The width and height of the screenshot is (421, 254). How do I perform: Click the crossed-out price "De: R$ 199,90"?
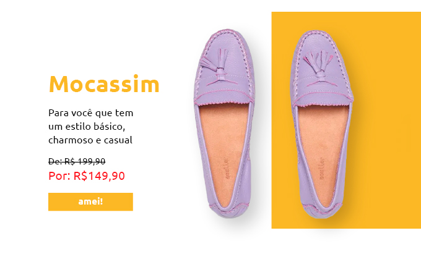77,161
